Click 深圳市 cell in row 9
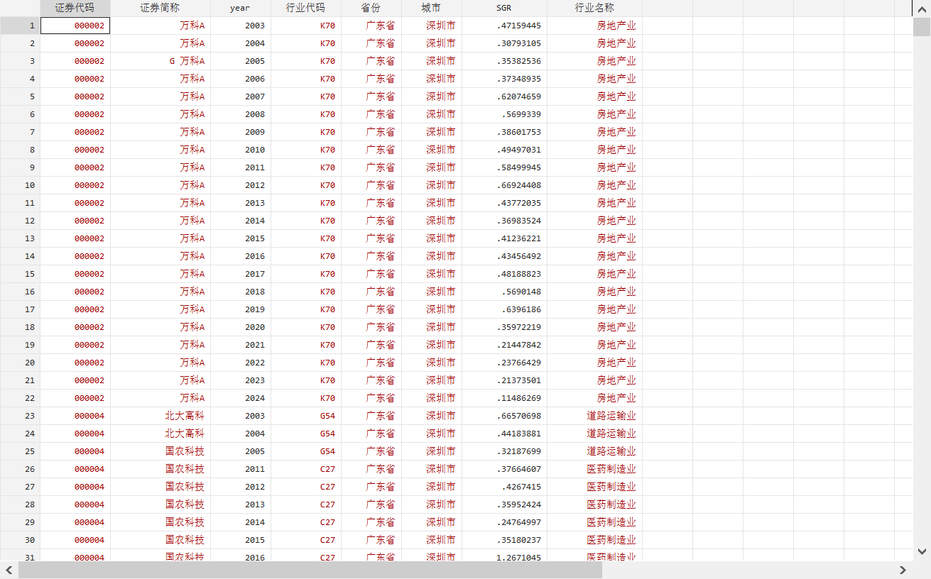 (x=432, y=167)
